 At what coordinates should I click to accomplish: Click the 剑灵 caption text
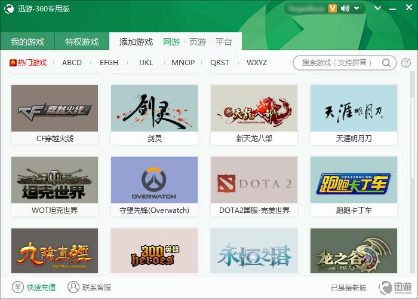[x=155, y=139]
